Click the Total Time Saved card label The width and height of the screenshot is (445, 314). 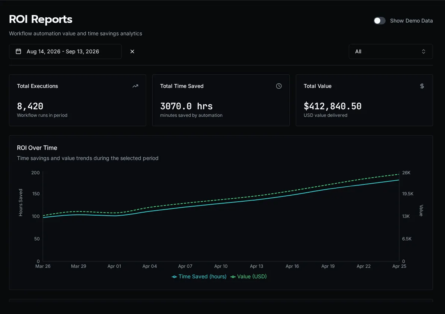click(182, 86)
